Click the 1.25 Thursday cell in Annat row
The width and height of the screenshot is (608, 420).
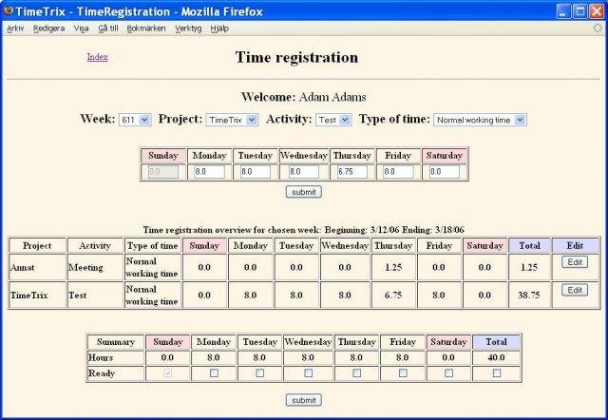(x=393, y=267)
